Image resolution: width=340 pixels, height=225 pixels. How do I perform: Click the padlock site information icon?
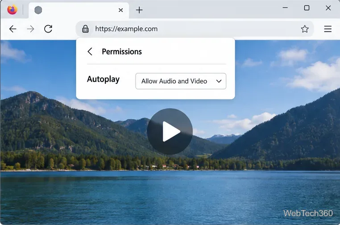tap(85, 29)
